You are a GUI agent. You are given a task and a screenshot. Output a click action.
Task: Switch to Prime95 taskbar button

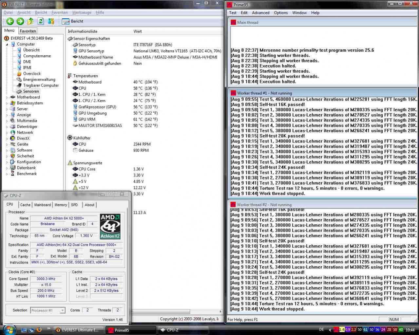click(x=131, y=330)
